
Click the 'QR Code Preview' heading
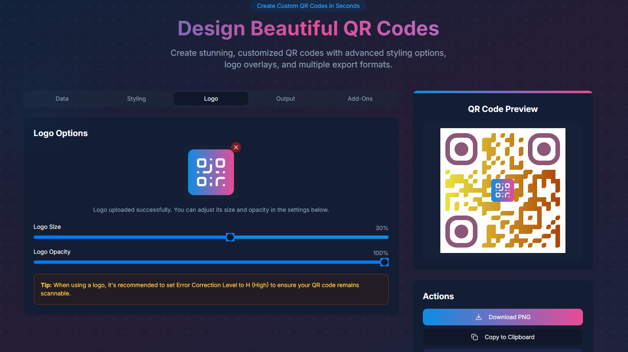point(503,109)
